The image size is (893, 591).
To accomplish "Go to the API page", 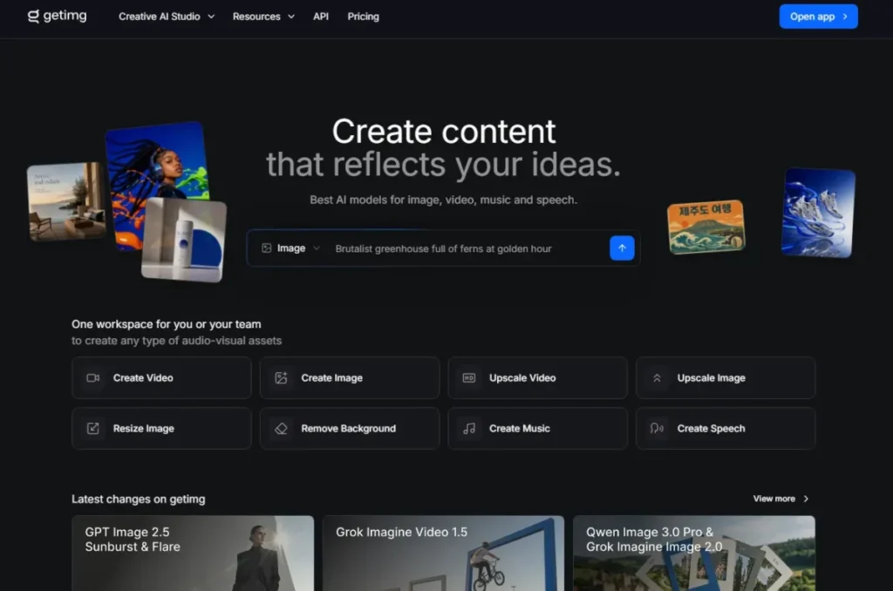I will click(x=321, y=17).
